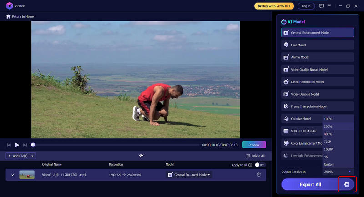Viewport: 364px width, 197px height.
Task: Skip to the previous frame
Action: (9, 145)
